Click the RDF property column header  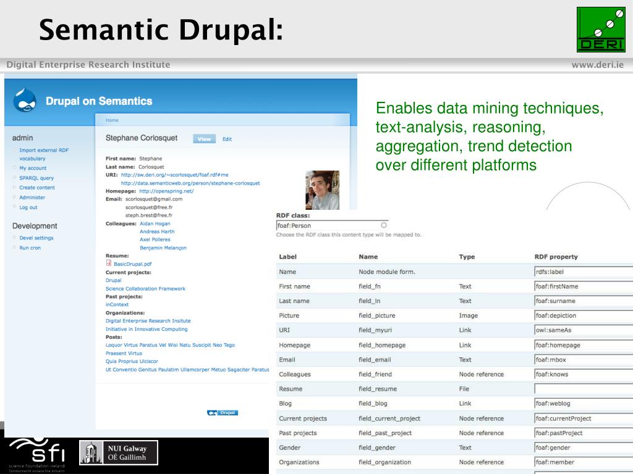point(556,257)
